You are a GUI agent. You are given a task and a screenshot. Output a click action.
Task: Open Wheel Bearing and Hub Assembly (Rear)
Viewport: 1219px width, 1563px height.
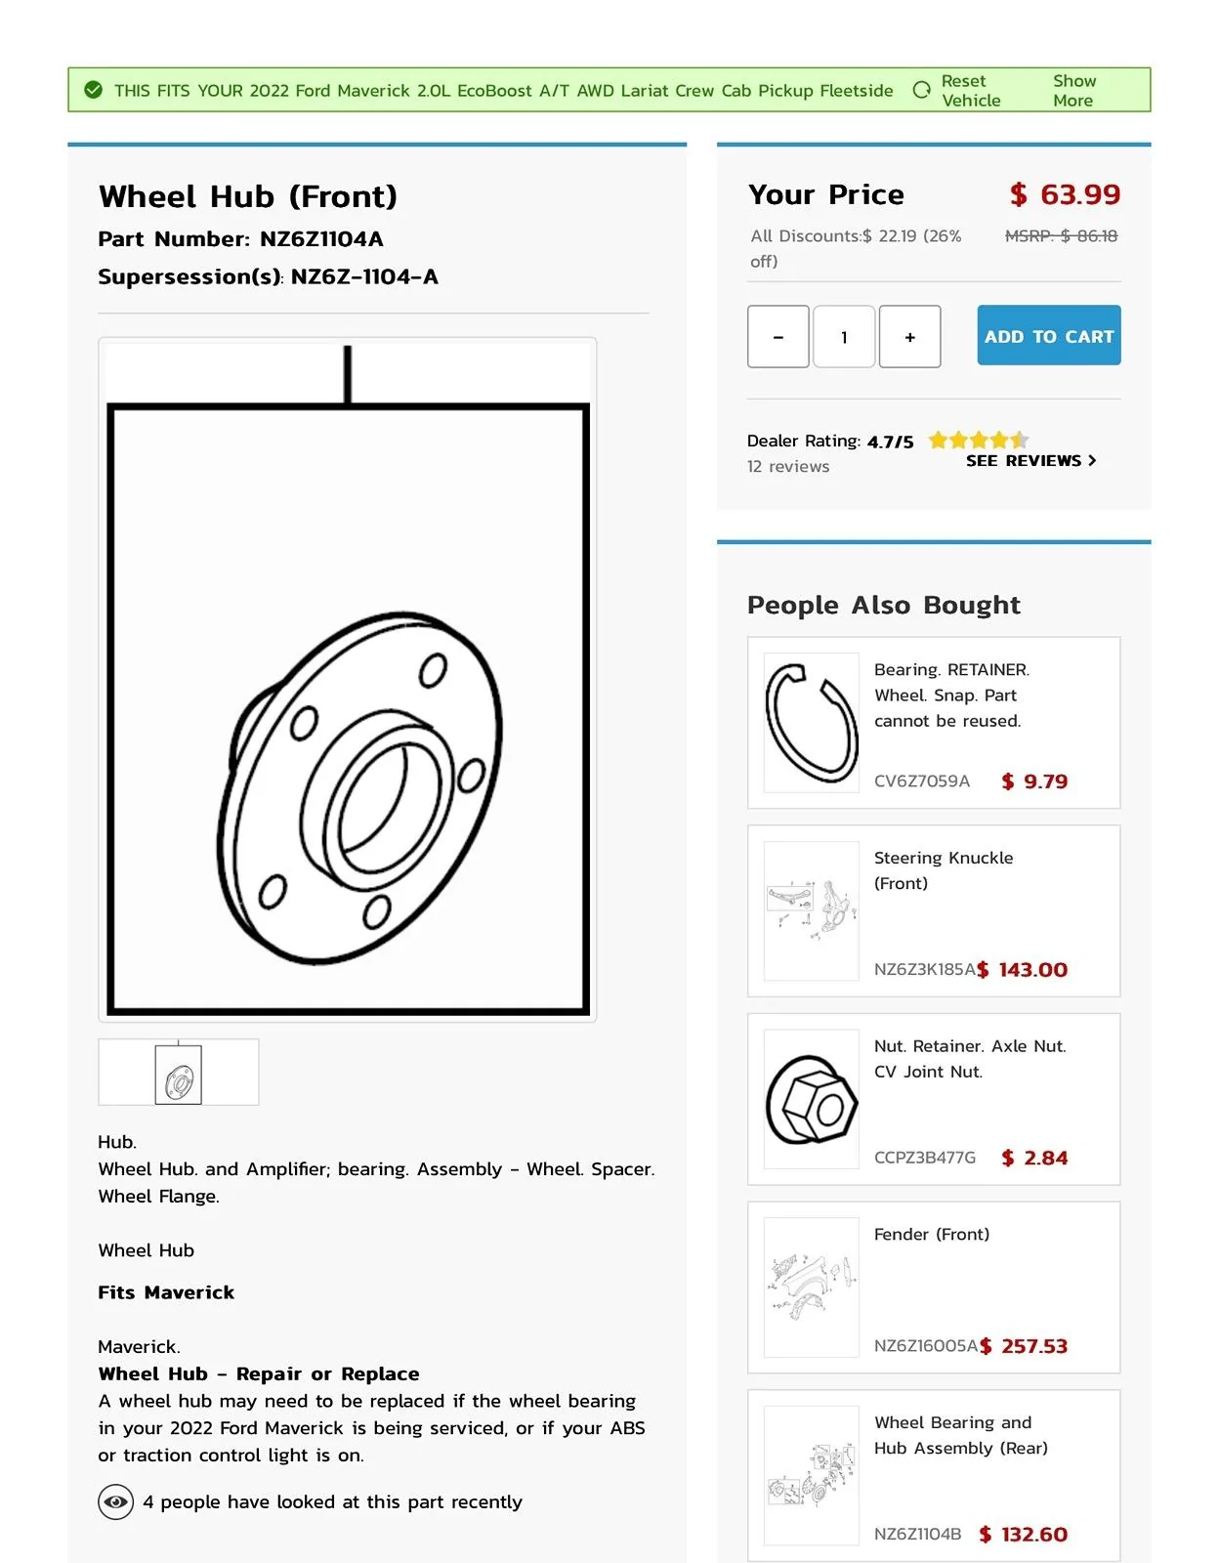[x=961, y=1435]
